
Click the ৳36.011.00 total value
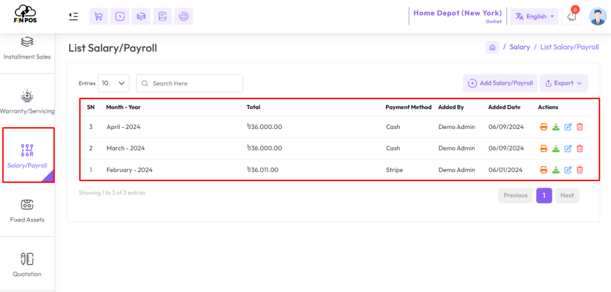point(263,170)
